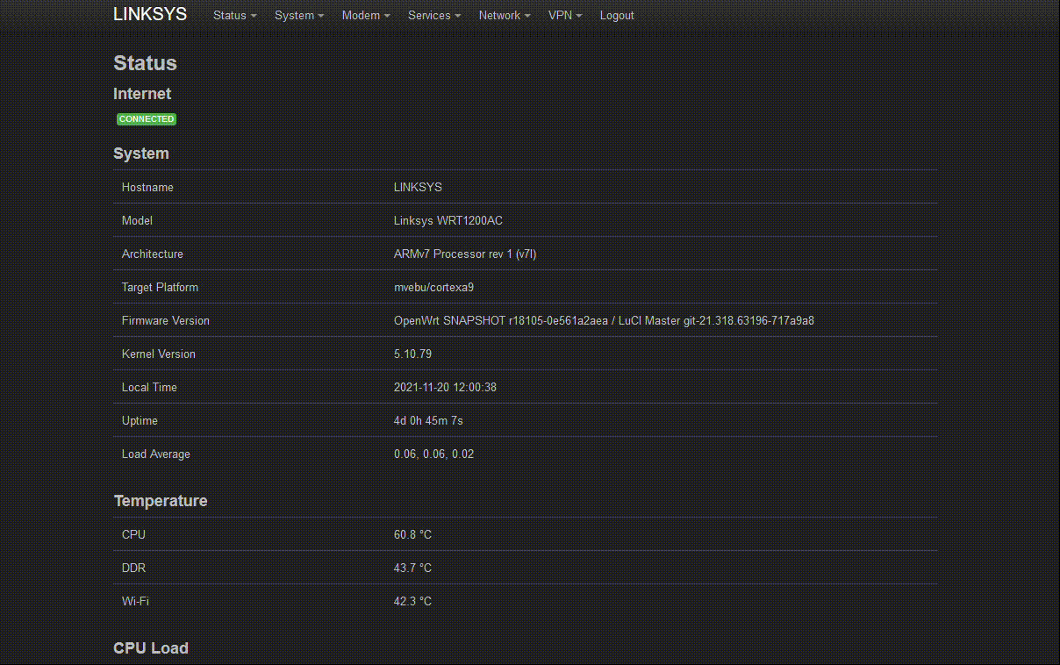This screenshot has width=1060, height=665.
Task: Click the Load Average label
Action: tap(156, 454)
